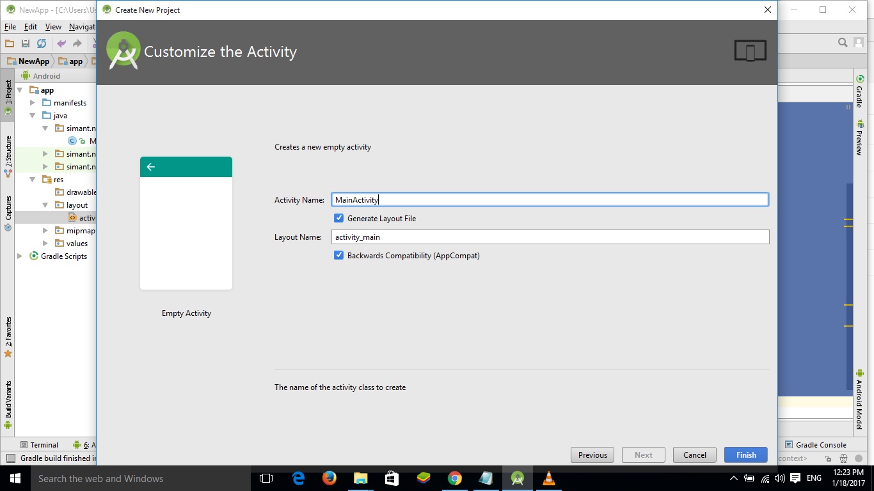
Task: Open the Gradle panel on the right
Action: [860, 94]
